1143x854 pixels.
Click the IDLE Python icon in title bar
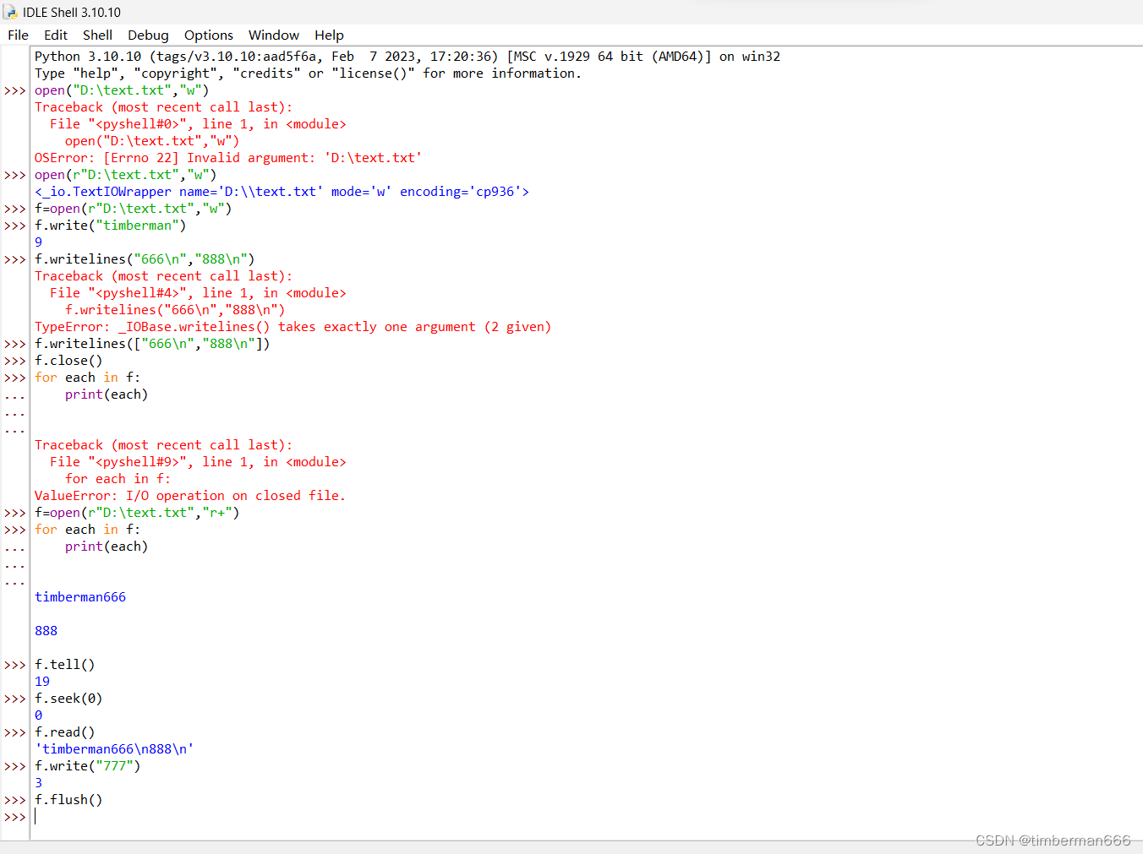click(x=12, y=12)
